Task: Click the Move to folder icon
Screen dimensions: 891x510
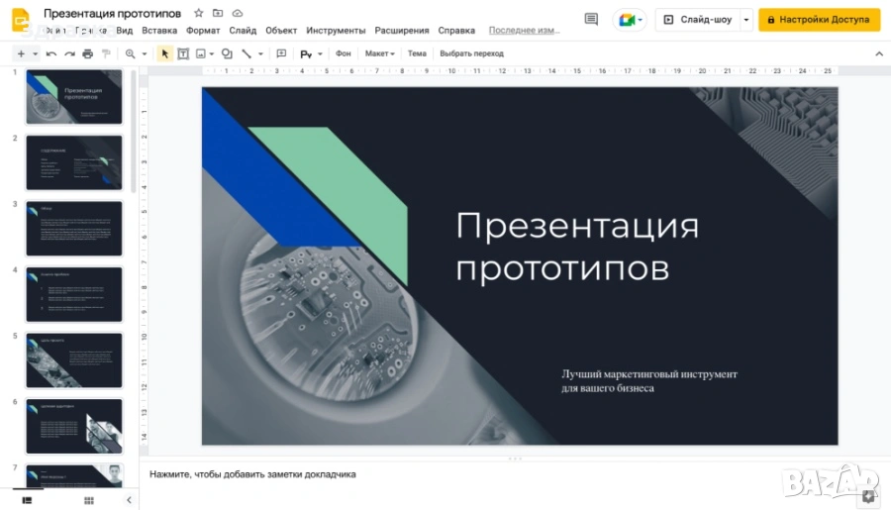Action: tap(218, 13)
